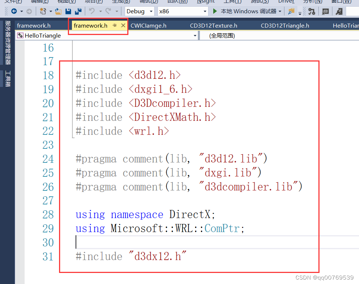
Task: Click the Navigate Backward arrow icon
Action: click(x=13, y=11)
